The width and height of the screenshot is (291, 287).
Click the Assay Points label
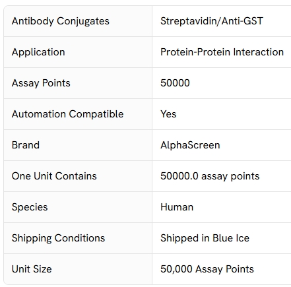click(x=41, y=83)
